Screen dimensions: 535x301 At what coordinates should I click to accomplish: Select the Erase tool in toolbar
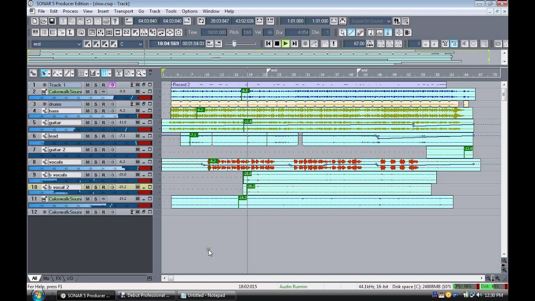point(360,32)
